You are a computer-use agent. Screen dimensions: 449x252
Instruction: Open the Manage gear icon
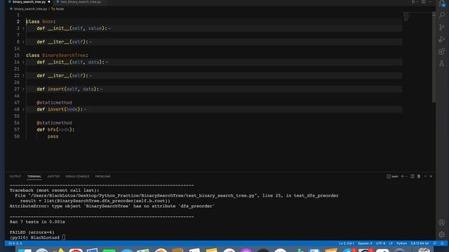coord(442,234)
